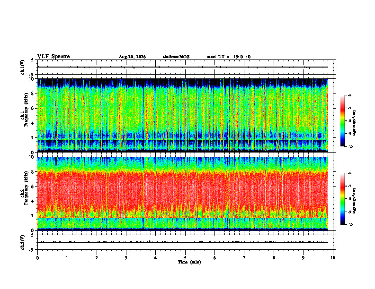Click the station=MOS label
This screenshot has height=289, width=375.
(x=176, y=57)
